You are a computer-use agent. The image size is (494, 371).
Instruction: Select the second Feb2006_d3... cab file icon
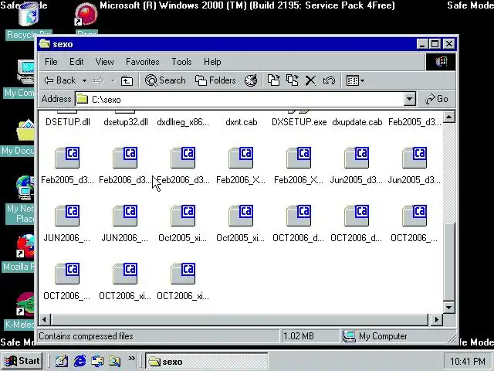point(183,158)
